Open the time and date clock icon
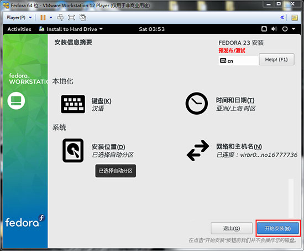 [197, 103]
